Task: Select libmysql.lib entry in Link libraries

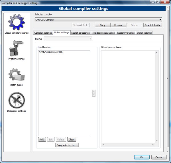Action: click(x=51, y=53)
